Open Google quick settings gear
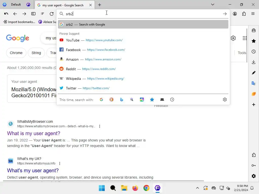The image size is (259, 194). pyautogui.click(x=233, y=38)
